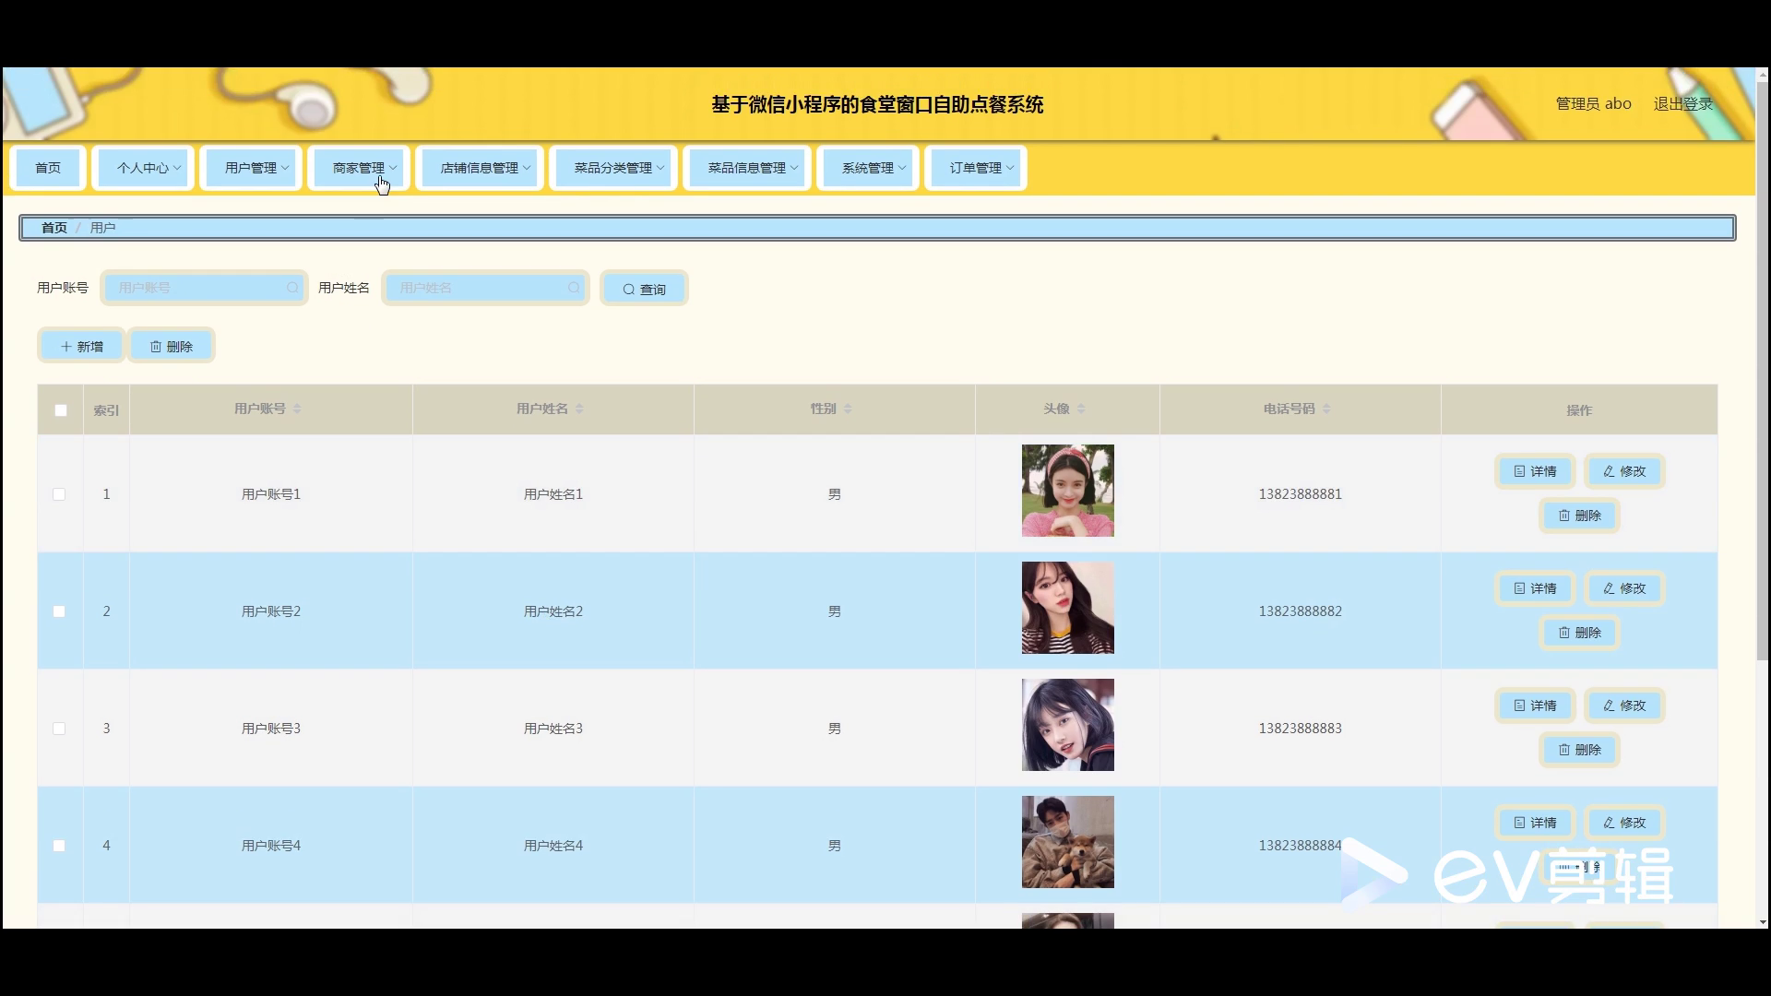Expand the 用户管理 menu
The width and height of the screenshot is (1771, 996).
[x=251, y=168]
